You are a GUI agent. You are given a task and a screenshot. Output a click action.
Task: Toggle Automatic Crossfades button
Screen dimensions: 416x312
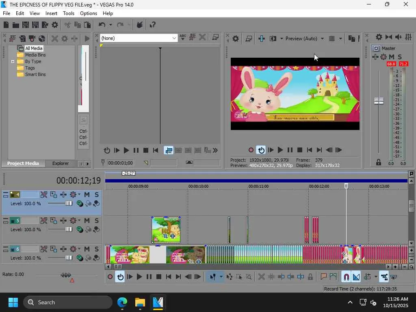coord(356,277)
